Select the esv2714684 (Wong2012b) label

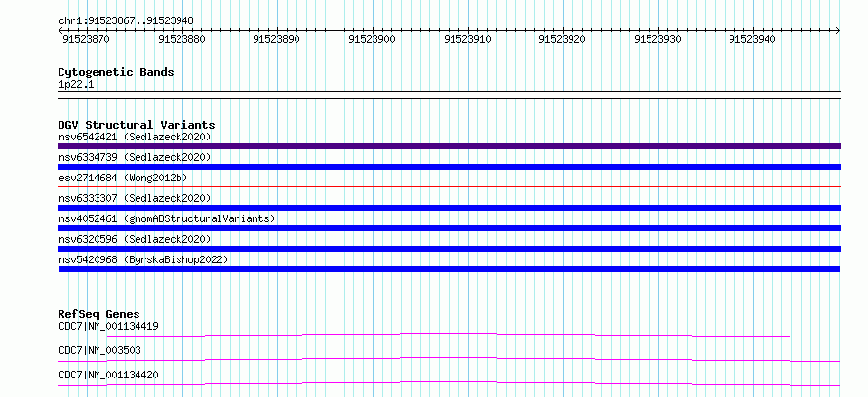tap(123, 178)
